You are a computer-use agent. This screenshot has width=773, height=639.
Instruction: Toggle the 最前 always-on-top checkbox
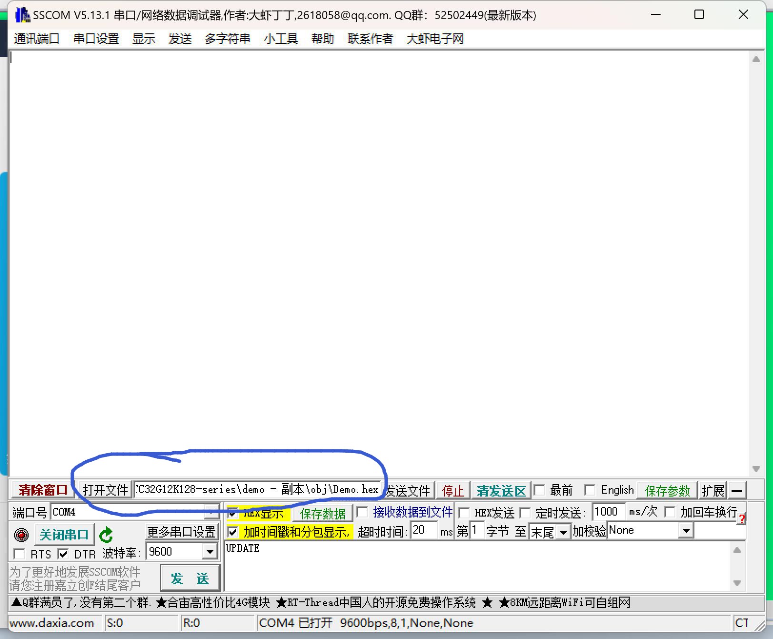540,490
